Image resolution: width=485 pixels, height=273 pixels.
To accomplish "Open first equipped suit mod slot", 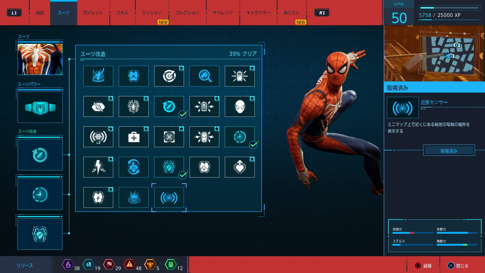I will pos(40,155).
